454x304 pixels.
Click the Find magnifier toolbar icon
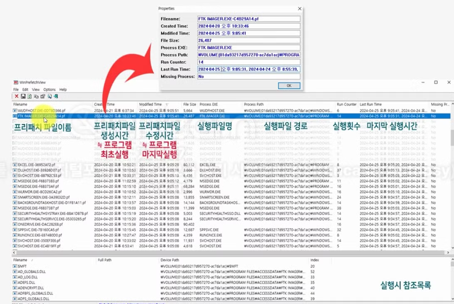pyautogui.click(x=50, y=97)
